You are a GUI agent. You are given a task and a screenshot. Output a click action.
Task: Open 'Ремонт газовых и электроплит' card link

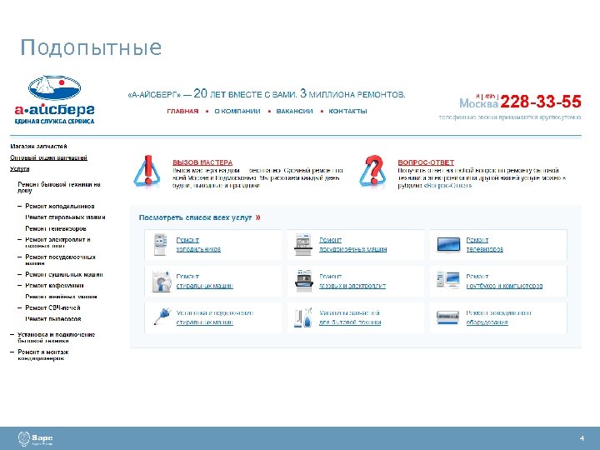(352, 282)
